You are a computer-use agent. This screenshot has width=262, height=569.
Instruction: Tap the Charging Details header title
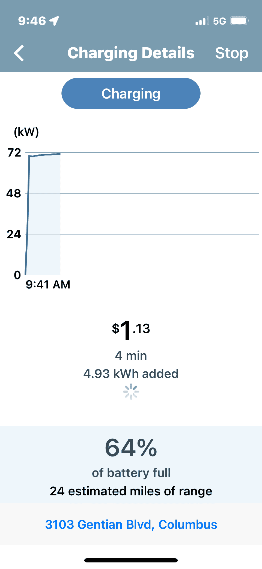coord(131,53)
